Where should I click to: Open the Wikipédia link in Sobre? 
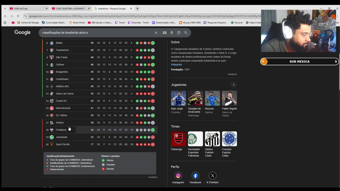point(176,64)
